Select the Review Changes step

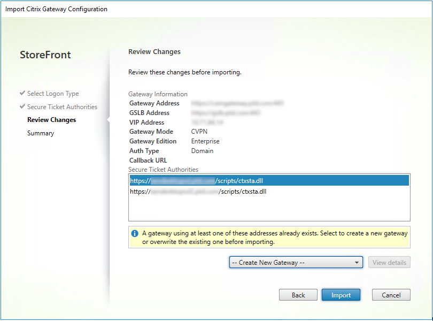coord(51,120)
